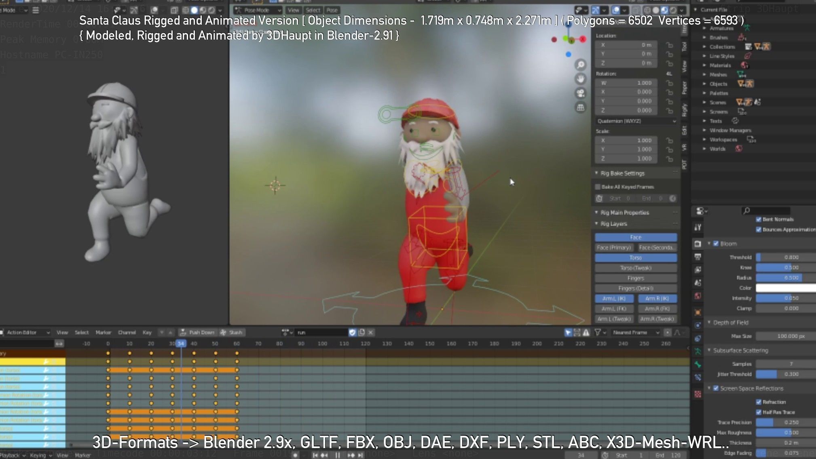Open the Pose Mode dropdown

(x=258, y=10)
